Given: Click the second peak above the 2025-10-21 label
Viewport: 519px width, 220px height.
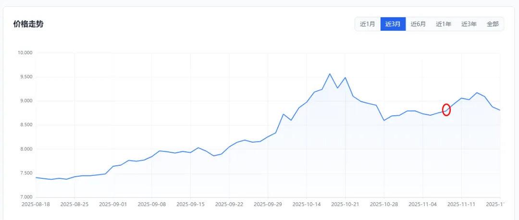Looking at the screenshot, I should point(345,78).
